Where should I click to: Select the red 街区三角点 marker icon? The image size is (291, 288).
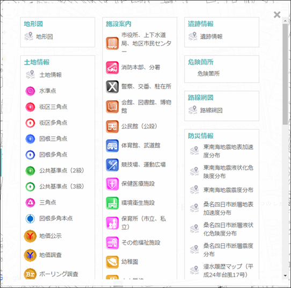(30, 107)
